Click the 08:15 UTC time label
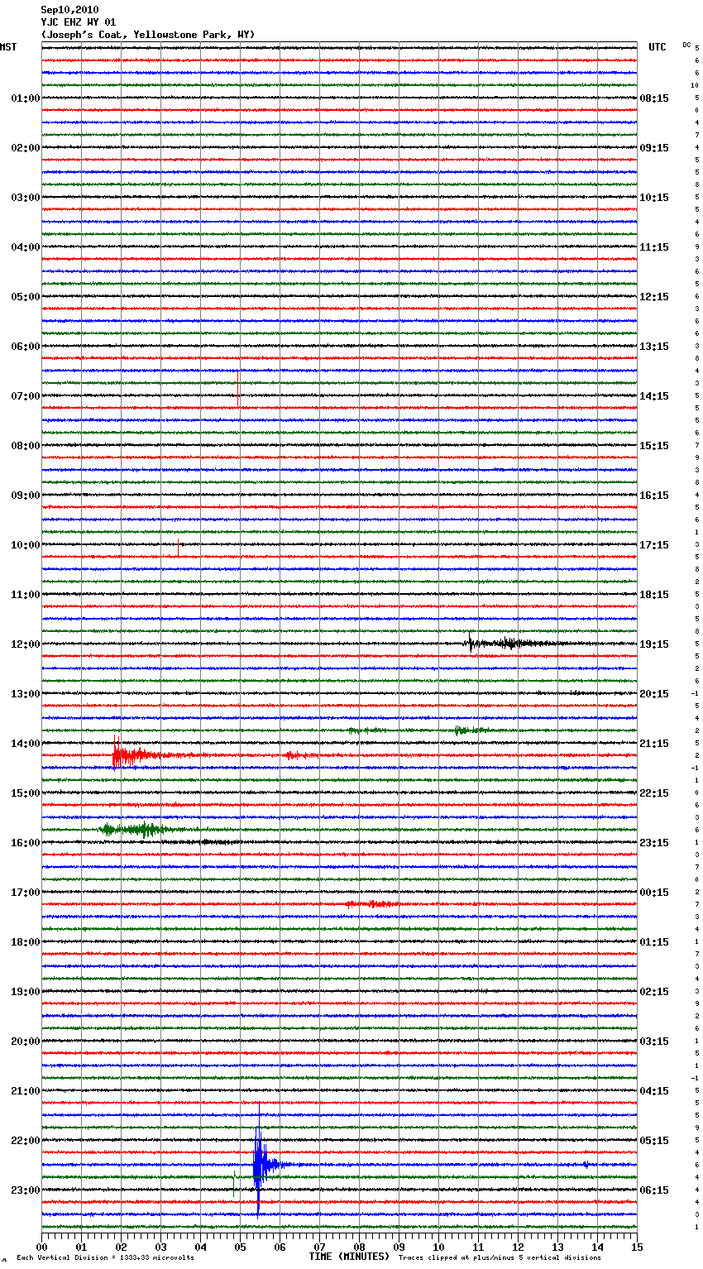 click(x=654, y=98)
